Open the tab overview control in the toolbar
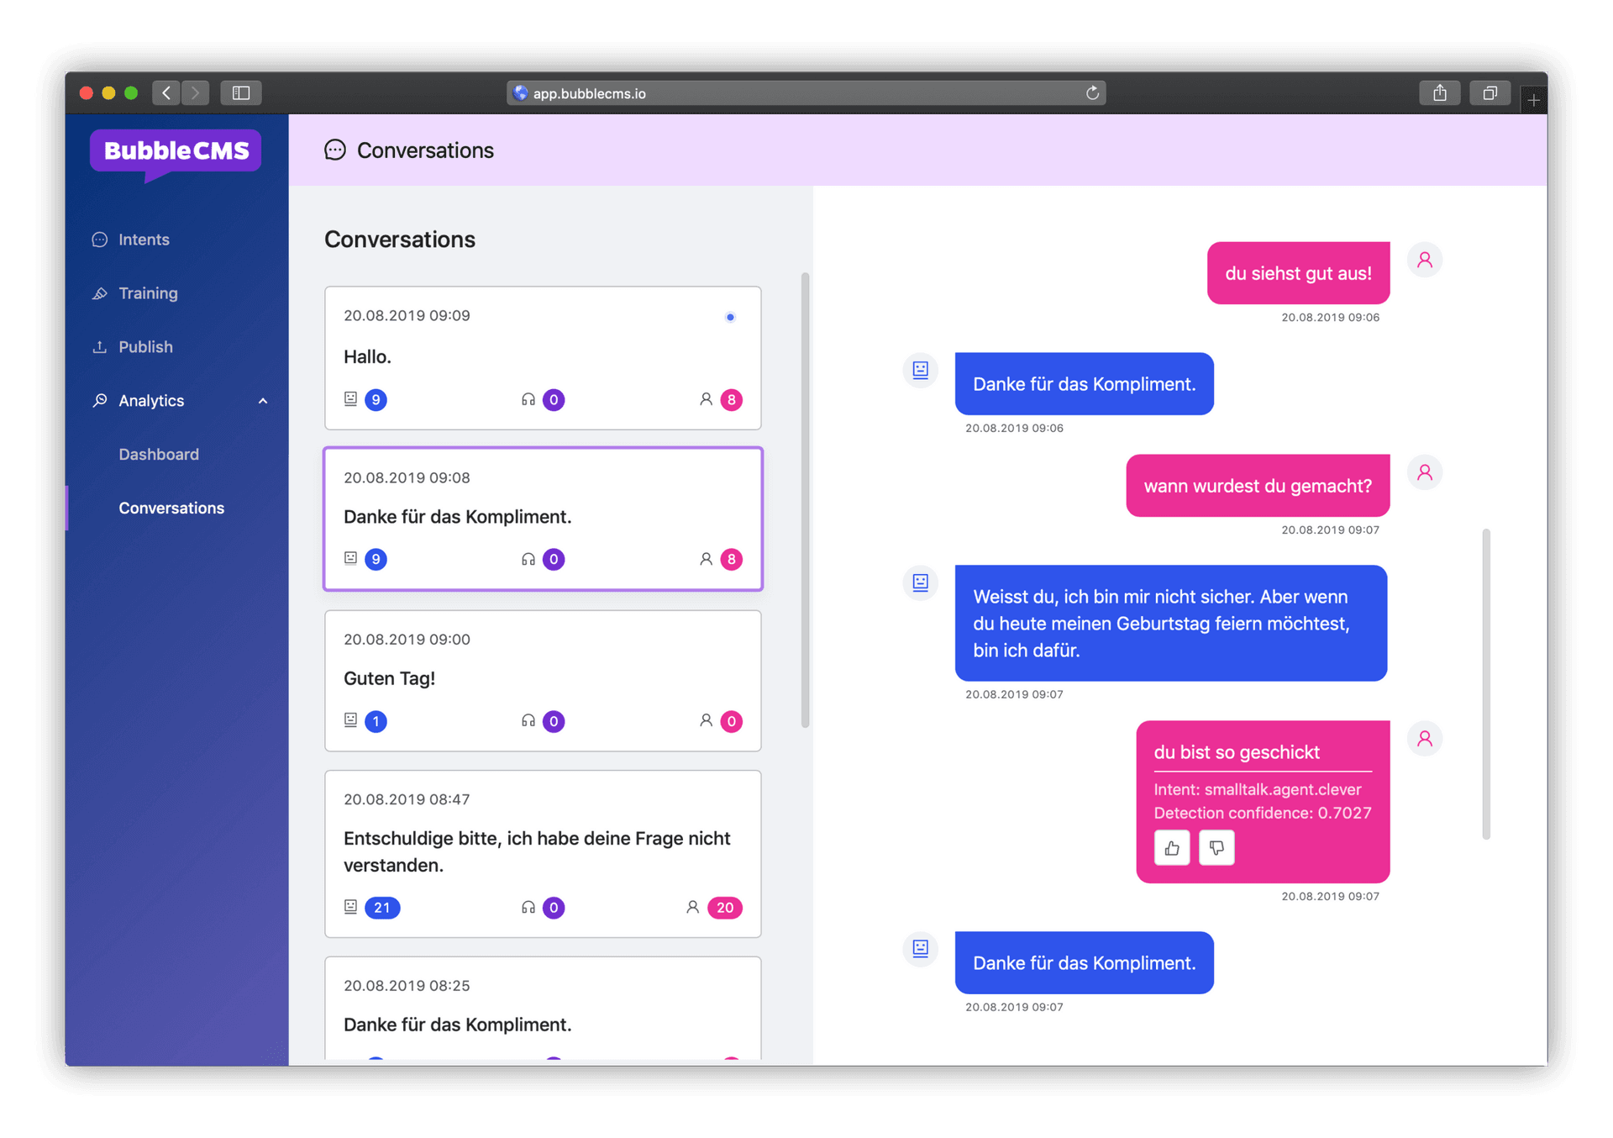The height and width of the screenshot is (1138, 1613). coord(1489,92)
